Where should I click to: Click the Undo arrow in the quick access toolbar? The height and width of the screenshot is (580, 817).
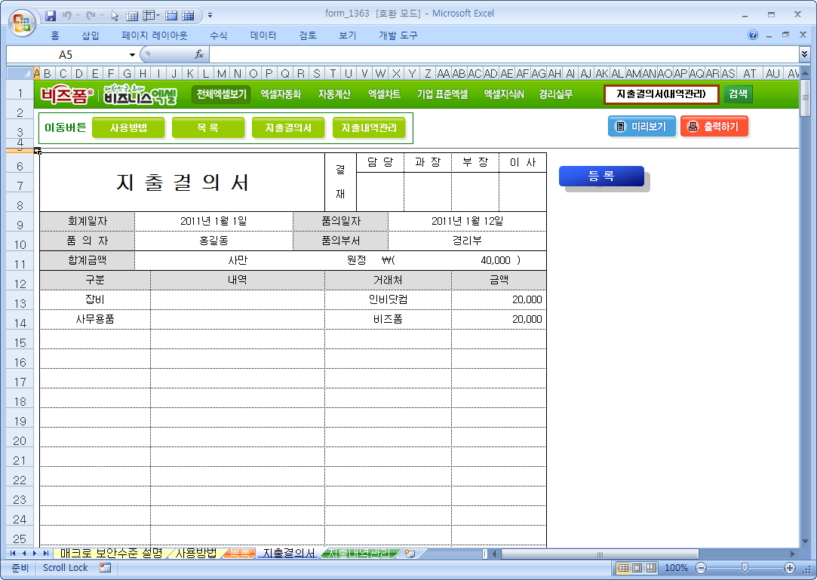[66, 15]
